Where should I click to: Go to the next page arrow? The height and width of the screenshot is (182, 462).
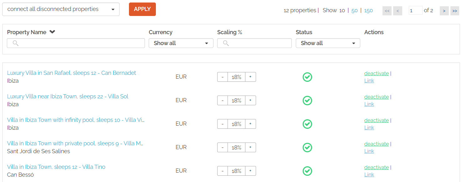tap(444, 11)
